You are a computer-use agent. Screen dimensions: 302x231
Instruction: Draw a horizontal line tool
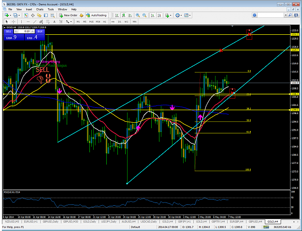click(x=28, y=22)
